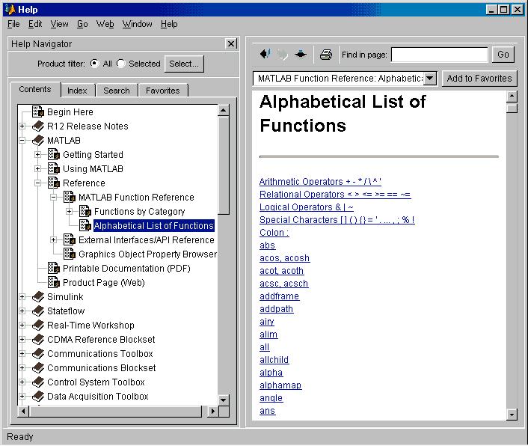528x446 pixels.
Task: Open the File menu
Action: pyautogui.click(x=13, y=24)
